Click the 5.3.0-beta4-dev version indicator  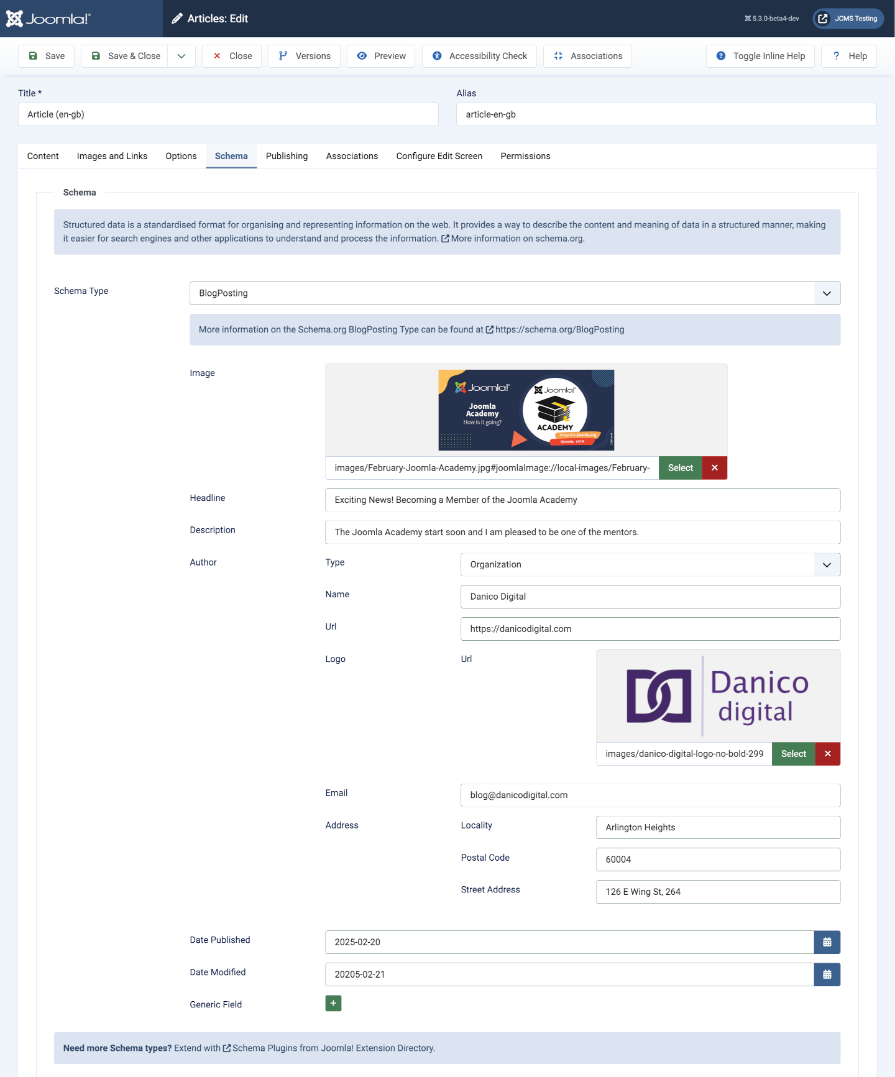(771, 19)
